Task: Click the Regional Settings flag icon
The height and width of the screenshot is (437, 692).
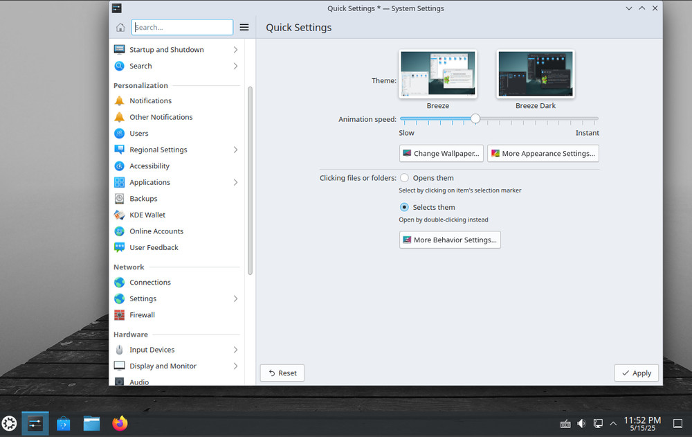Action: click(x=119, y=150)
